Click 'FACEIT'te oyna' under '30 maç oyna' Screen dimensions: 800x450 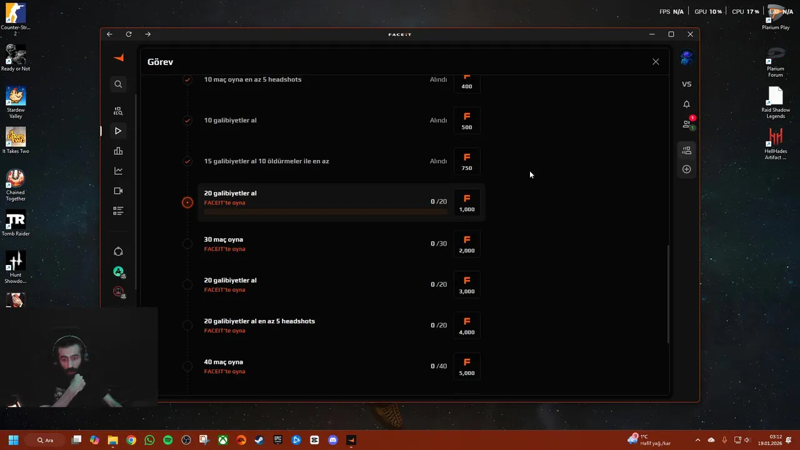[x=224, y=249]
